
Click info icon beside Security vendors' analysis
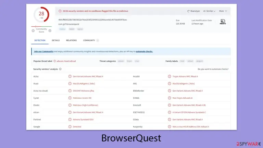click(60, 69)
